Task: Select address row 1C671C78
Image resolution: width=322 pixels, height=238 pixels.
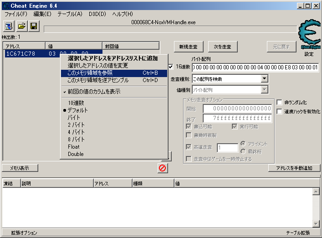Action: 53,54
